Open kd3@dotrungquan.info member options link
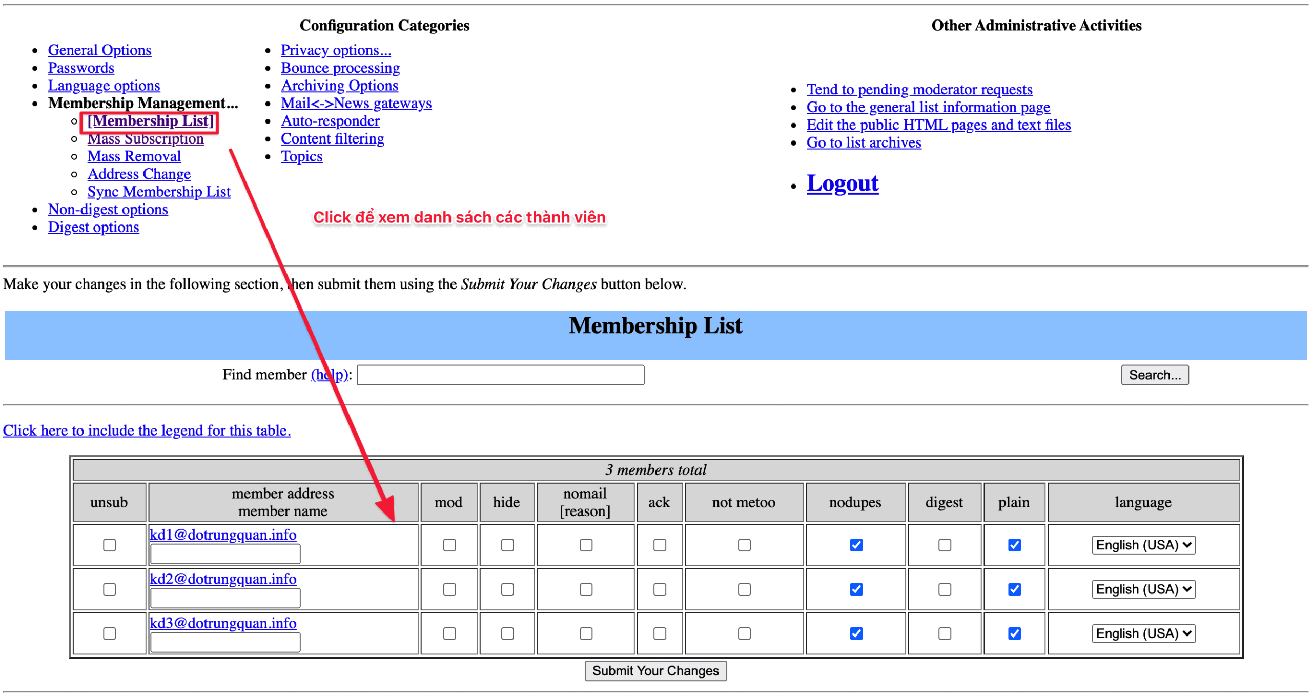Screen dimensions: 1312x696 point(222,623)
